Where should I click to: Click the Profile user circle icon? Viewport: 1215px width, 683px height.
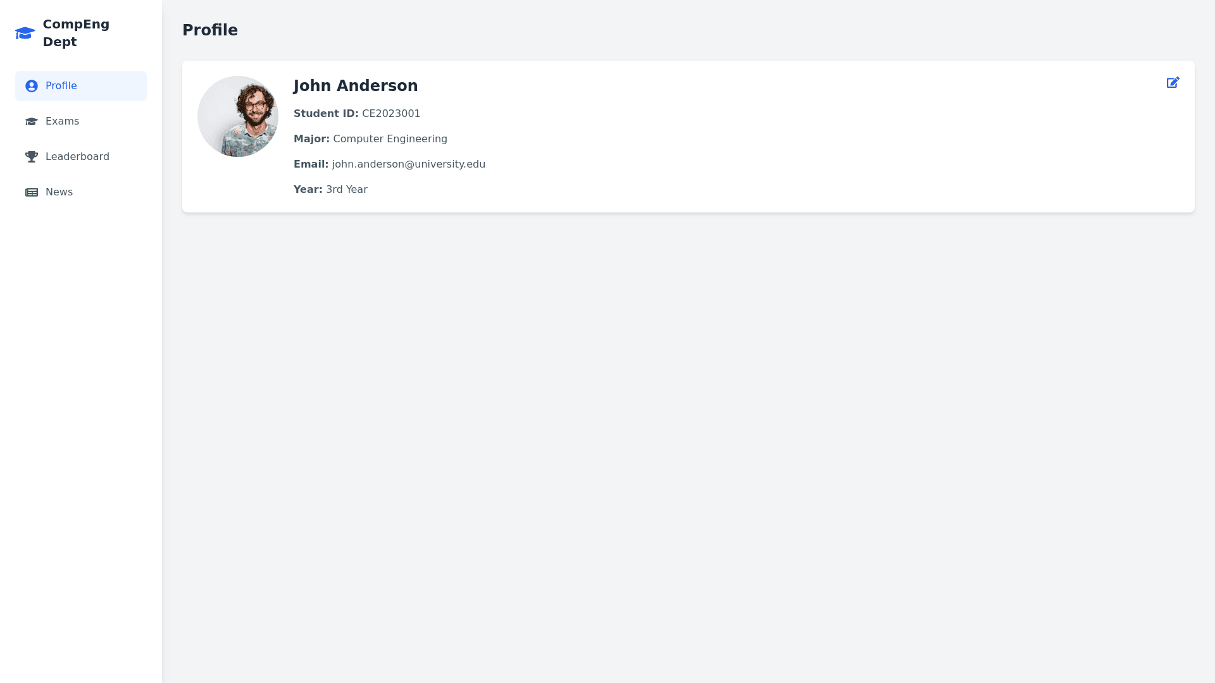[32, 86]
